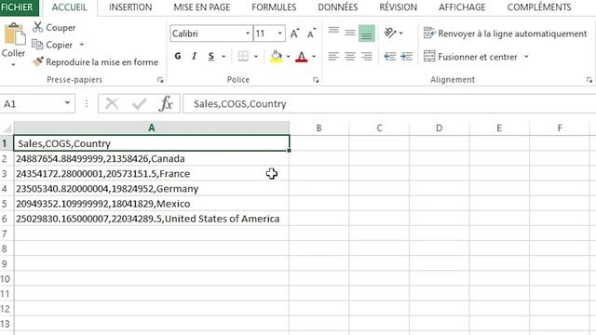The image size is (596, 335).
Task: Click the Couper scissors button
Action: tap(54, 27)
